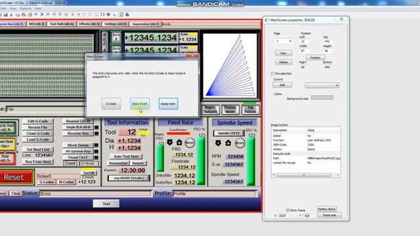Click the Load G-Code button
This screenshot has width=420, height=236.
click(38, 140)
